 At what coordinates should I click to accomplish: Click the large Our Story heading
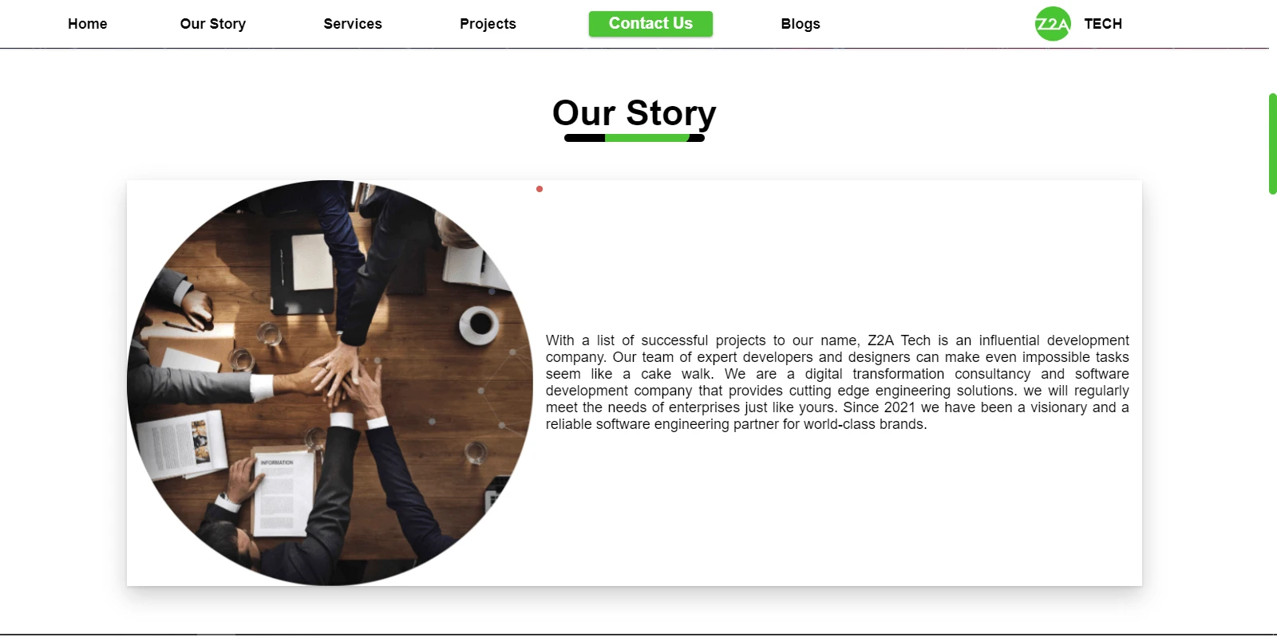point(635,113)
